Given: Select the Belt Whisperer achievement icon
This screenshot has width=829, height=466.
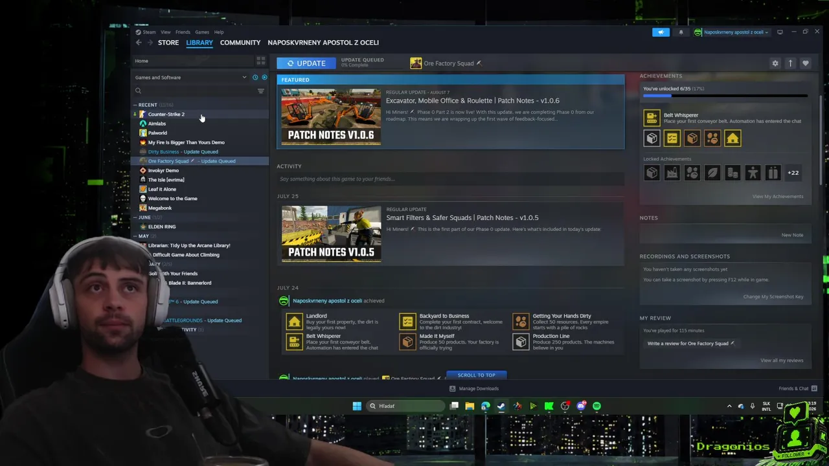Looking at the screenshot, I should [x=652, y=118].
